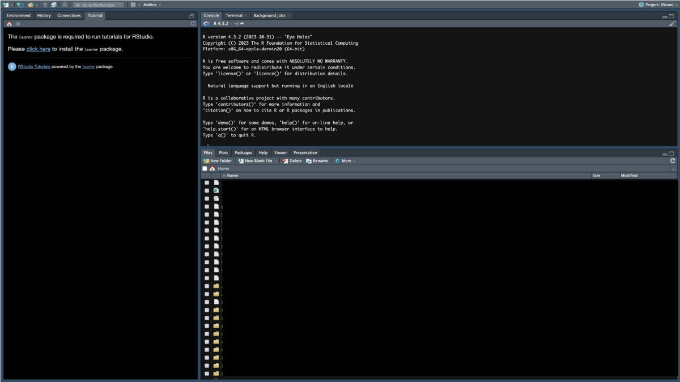Image resolution: width=680 pixels, height=382 pixels.
Task: Switch to the Help tab
Action: click(x=263, y=152)
